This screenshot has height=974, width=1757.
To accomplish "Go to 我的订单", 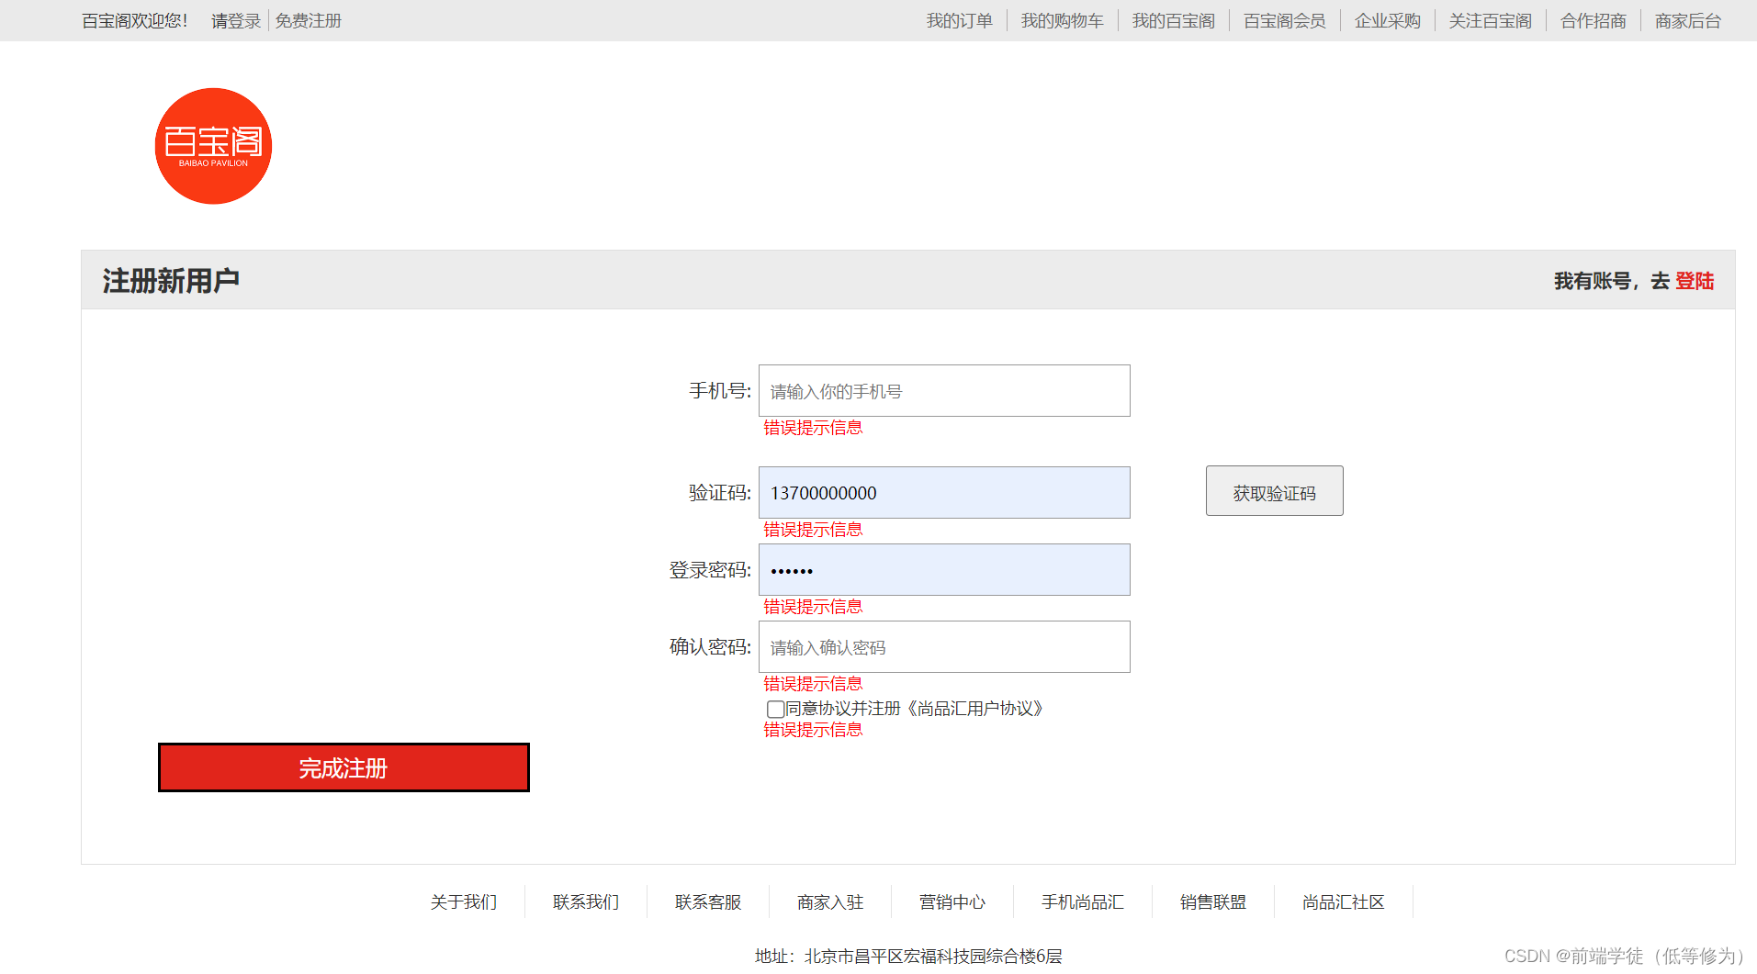I will (959, 20).
